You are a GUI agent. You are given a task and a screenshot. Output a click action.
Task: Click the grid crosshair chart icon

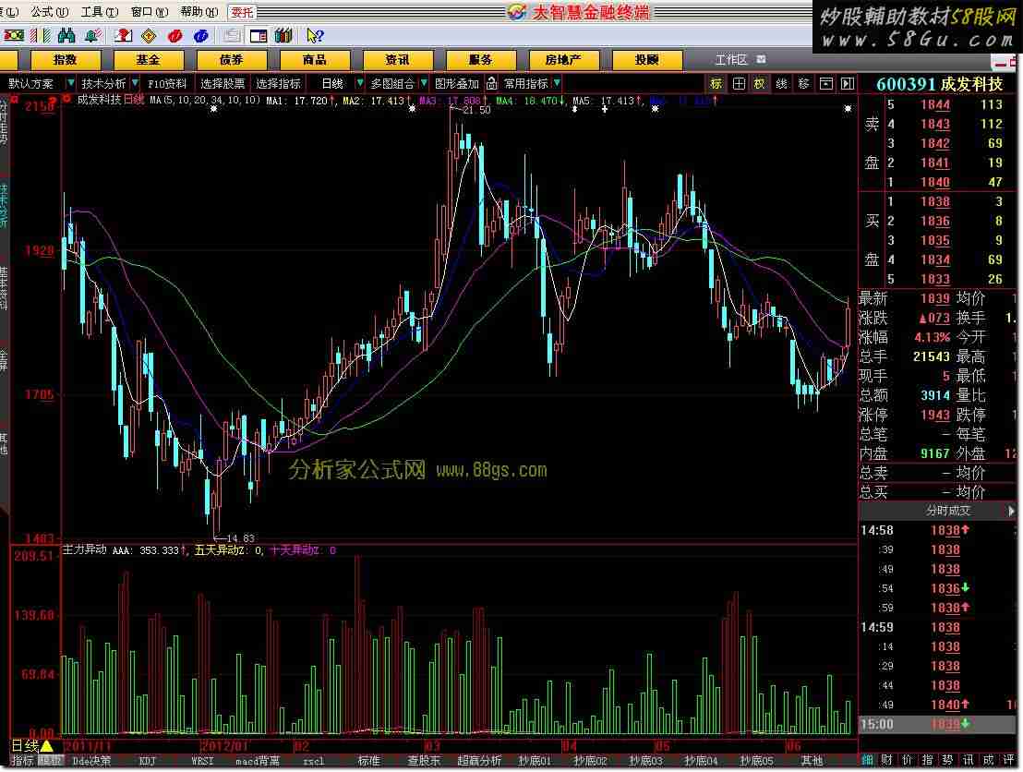click(739, 83)
